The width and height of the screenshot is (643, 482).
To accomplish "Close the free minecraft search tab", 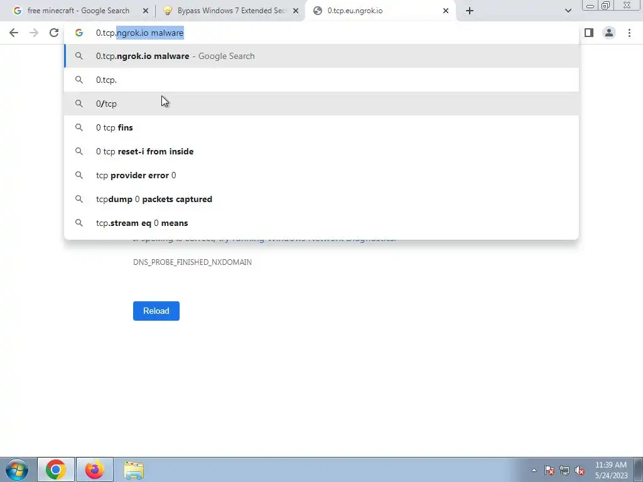I will click(x=145, y=11).
